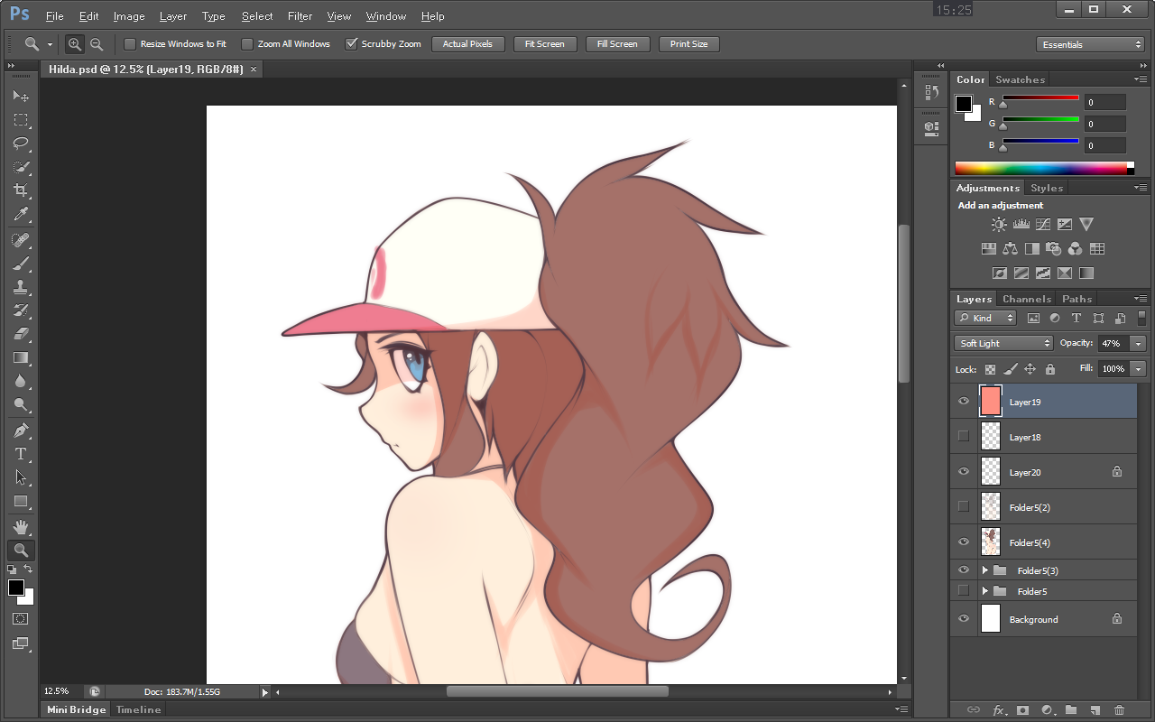Click the Fill Screen button
Viewport: 1155px width, 722px height.
[x=617, y=43]
